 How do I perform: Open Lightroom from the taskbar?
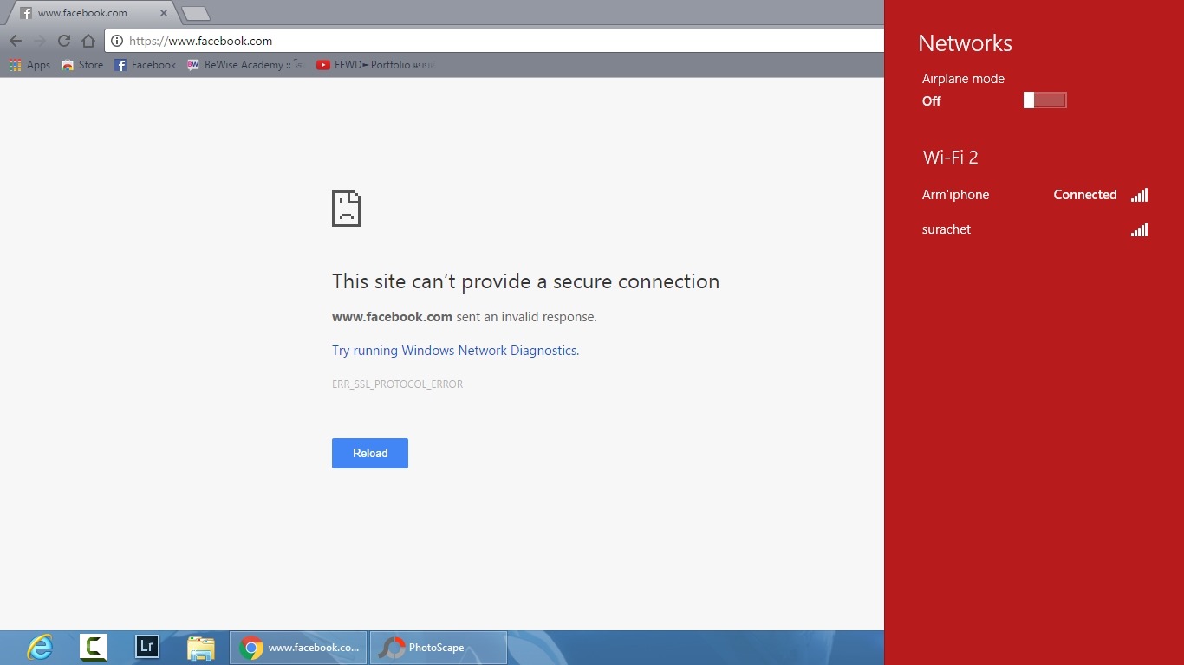tap(147, 648)
